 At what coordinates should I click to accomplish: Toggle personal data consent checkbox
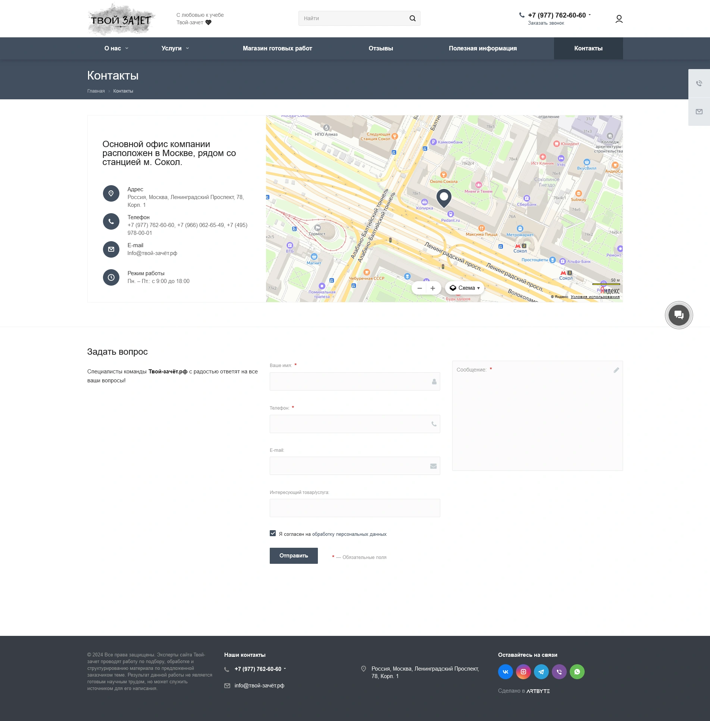[273, 533]
